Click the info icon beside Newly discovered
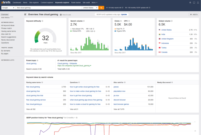The width and height of the screenshot is (201, 135). pos(172,82)
